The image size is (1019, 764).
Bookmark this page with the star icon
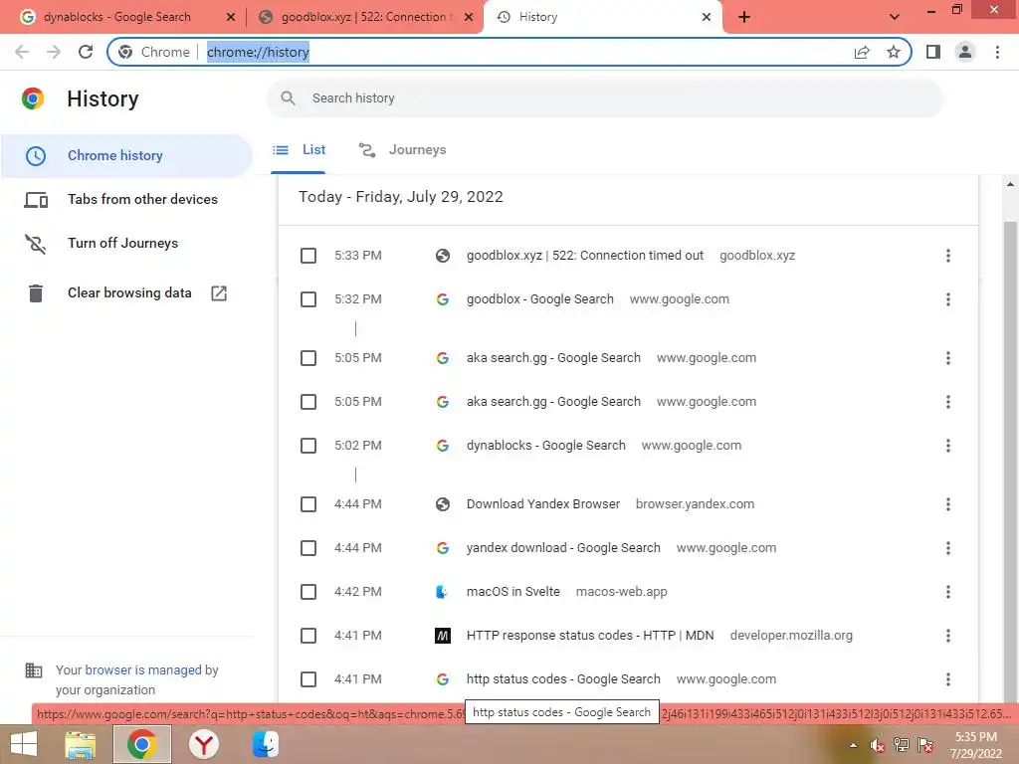(894, 52)
